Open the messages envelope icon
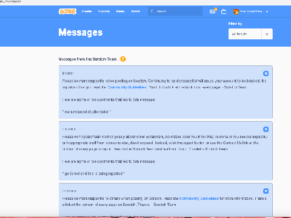The height and width of the screenshot is (218, 291). [213, 12]
